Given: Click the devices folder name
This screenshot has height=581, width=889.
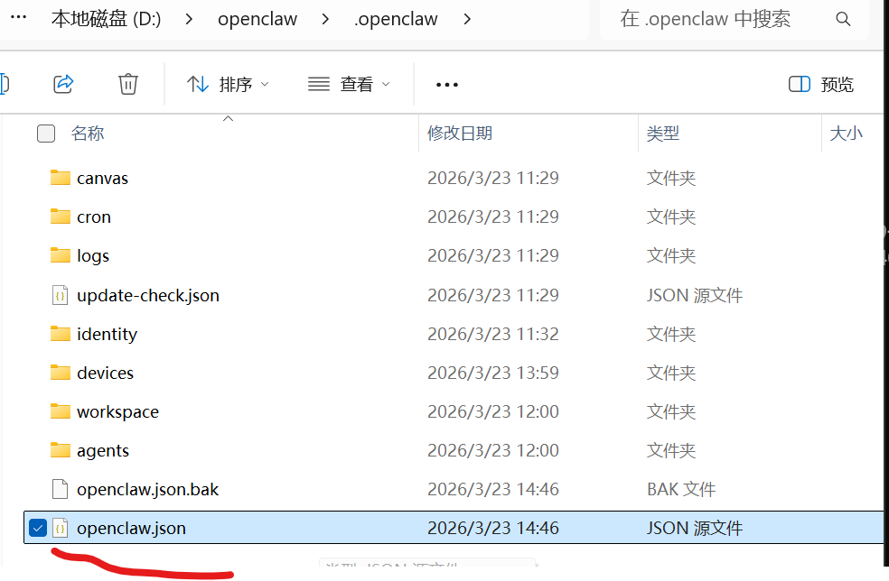Looking at the screenshot, I should pyautogui.click(x=105, y=373).
